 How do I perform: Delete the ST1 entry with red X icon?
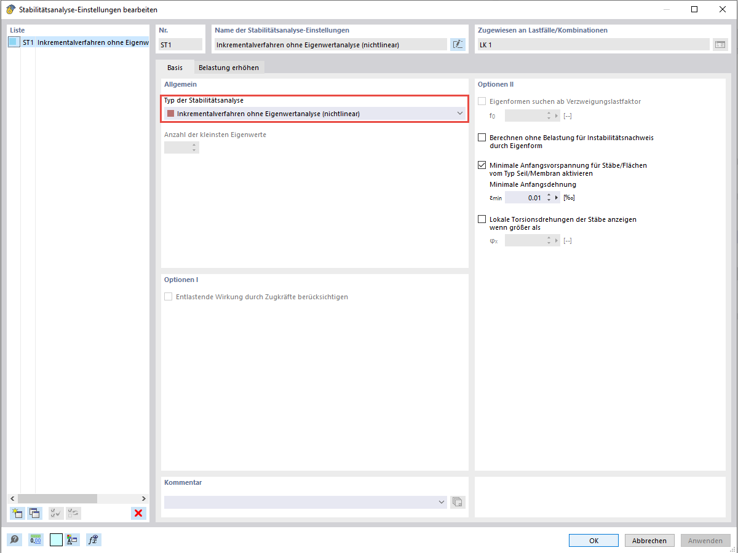tap(138, 513)
